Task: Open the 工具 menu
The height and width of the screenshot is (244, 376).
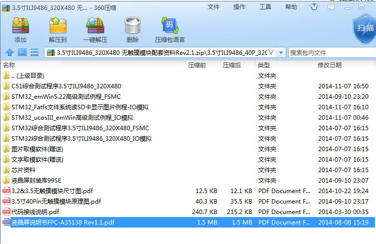Action: pyautogui.click(x=265, y=7)
